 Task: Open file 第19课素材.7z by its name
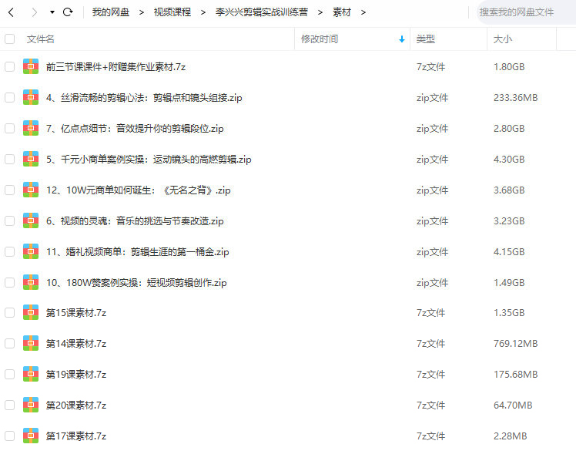[76, 375]
